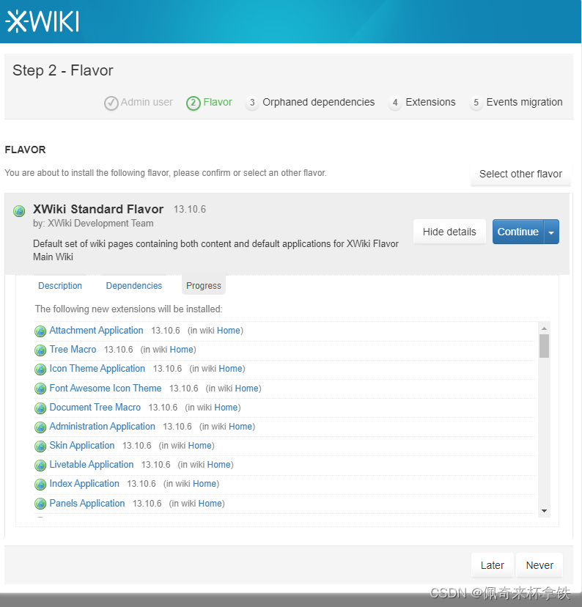Click the extensions list scrollbar thumb
The width and height of the screenshot is (582, 607).
point(544,346)
